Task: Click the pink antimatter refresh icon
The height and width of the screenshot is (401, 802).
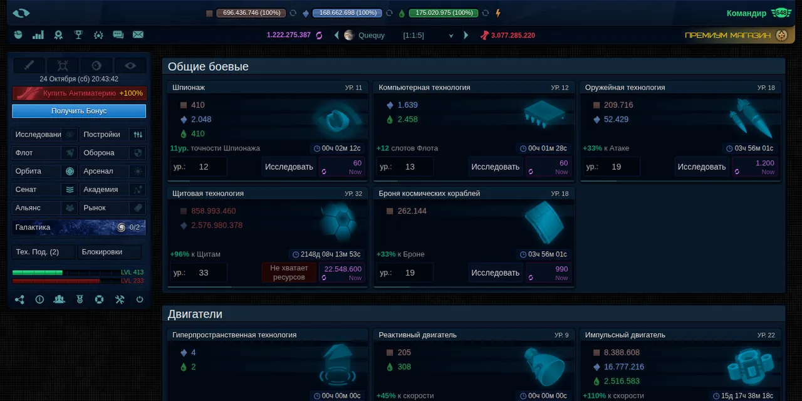Action: pos(319,35)
